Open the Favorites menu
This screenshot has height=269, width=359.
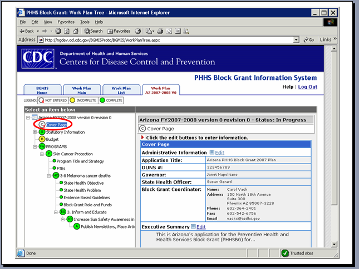coord(66,22)
